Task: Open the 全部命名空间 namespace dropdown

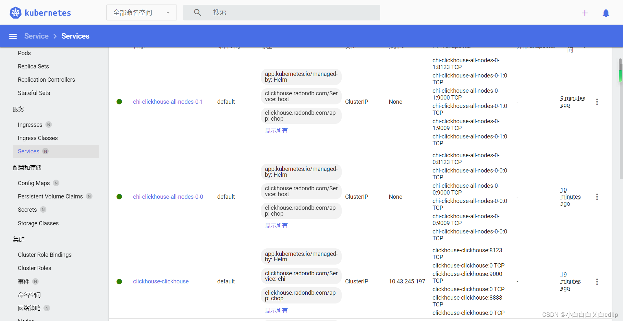Action: 141,13
